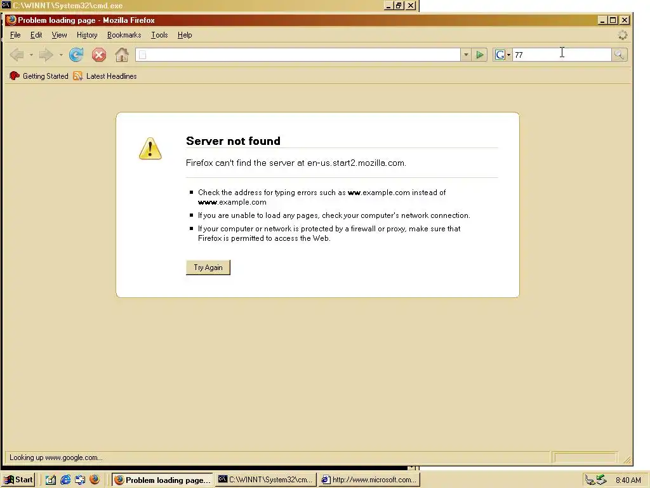Switch to Problem loading page taskbar button
This screenshot has height=488, width=650.
[x=162, y=480]
